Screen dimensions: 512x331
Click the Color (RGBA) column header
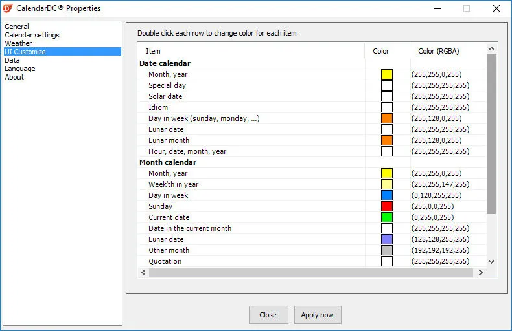click(x=439, y=51)
